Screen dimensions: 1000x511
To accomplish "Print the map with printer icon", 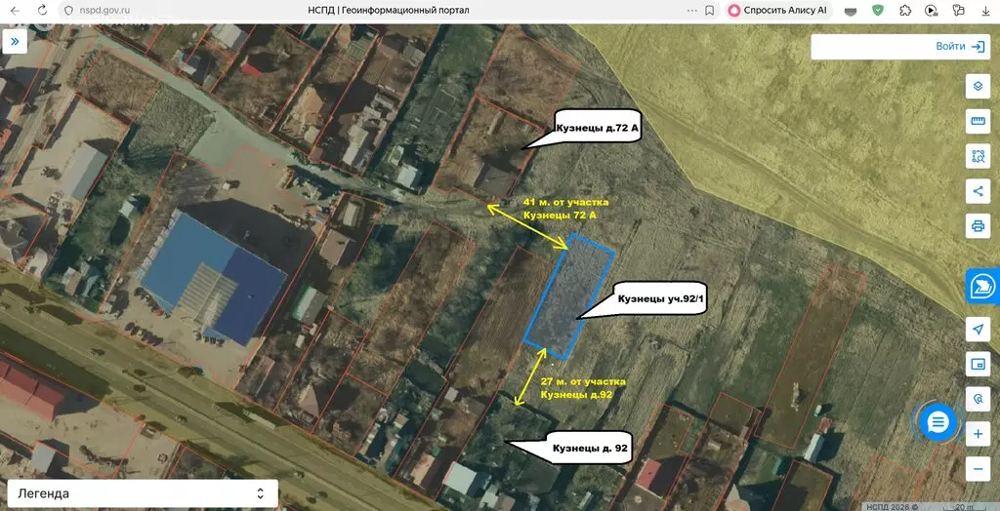I will tap(977, 225).
